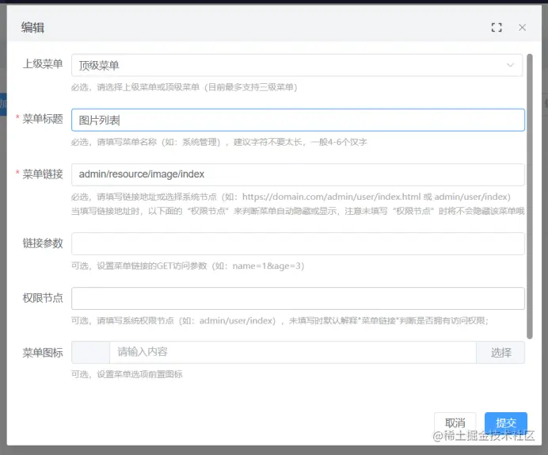The width and height of the screenshot is (548, 455).
Task: Click the dialog vertical scrollbar
Action: tap(530, 197)
